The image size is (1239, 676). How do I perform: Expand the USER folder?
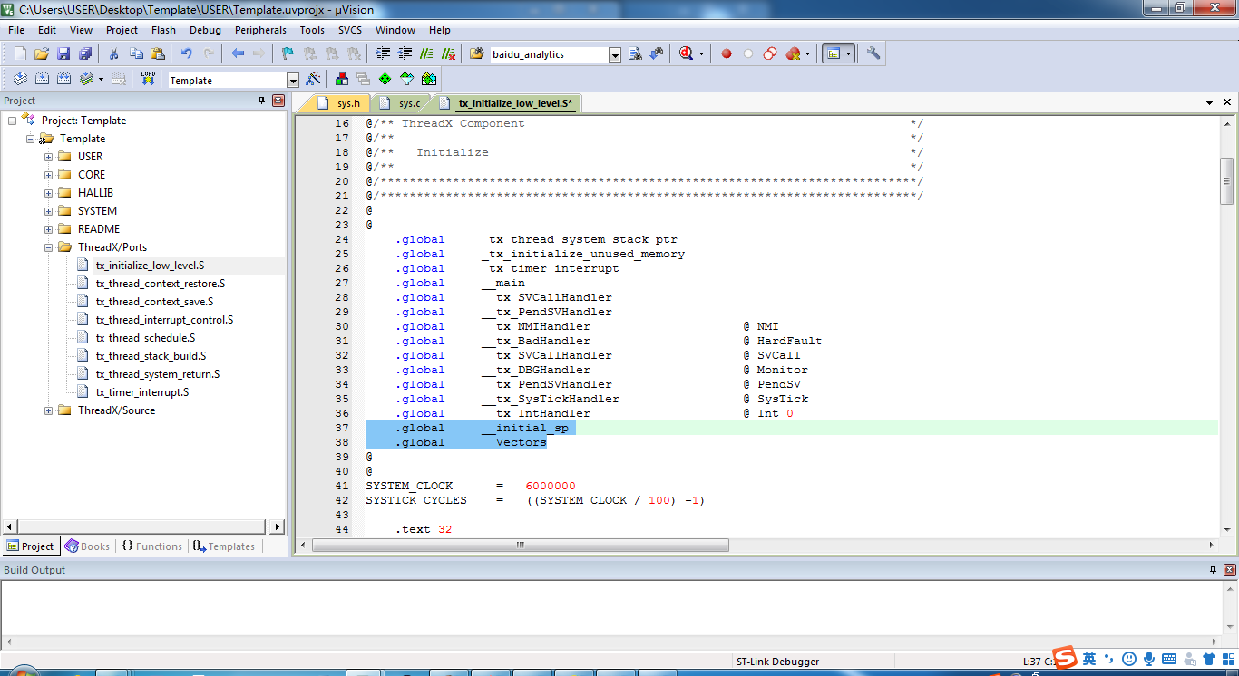(x=49, y=157)
